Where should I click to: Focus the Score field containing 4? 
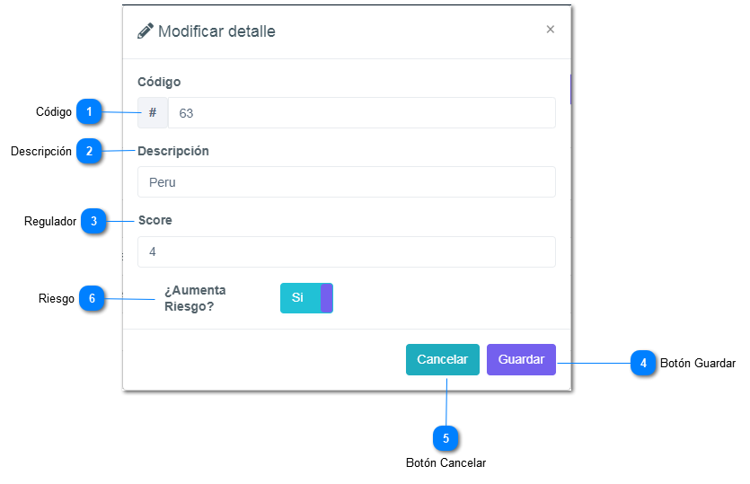tap(347, 251)
